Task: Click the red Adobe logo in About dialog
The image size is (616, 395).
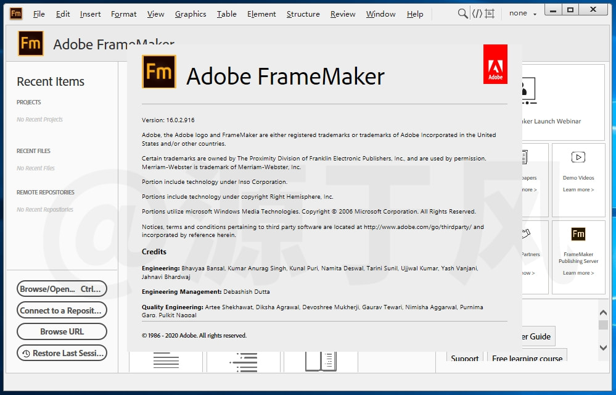Action: [495, 64]
